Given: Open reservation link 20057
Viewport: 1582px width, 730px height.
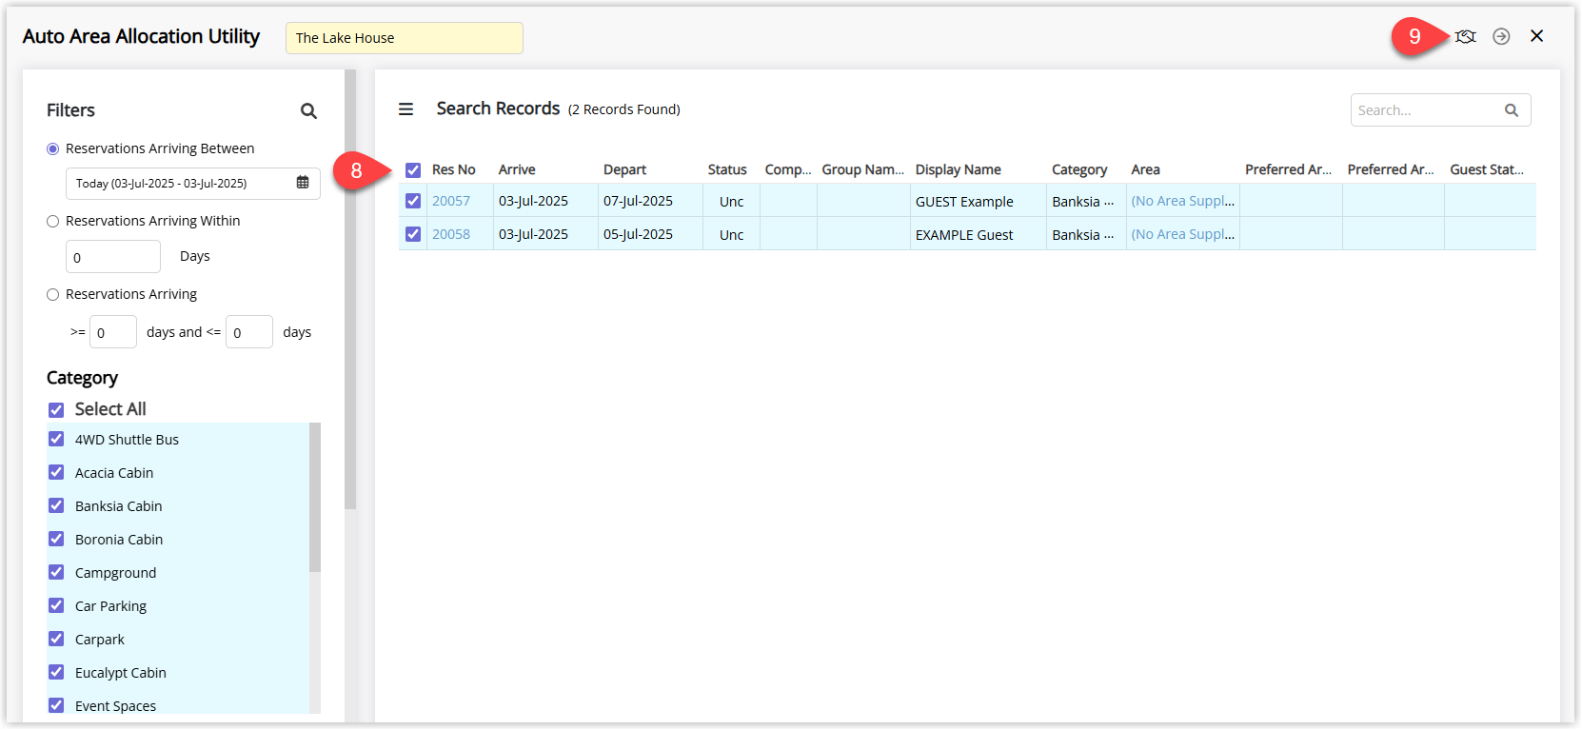Looking at the screenshot, I should (x=451, y=201).
